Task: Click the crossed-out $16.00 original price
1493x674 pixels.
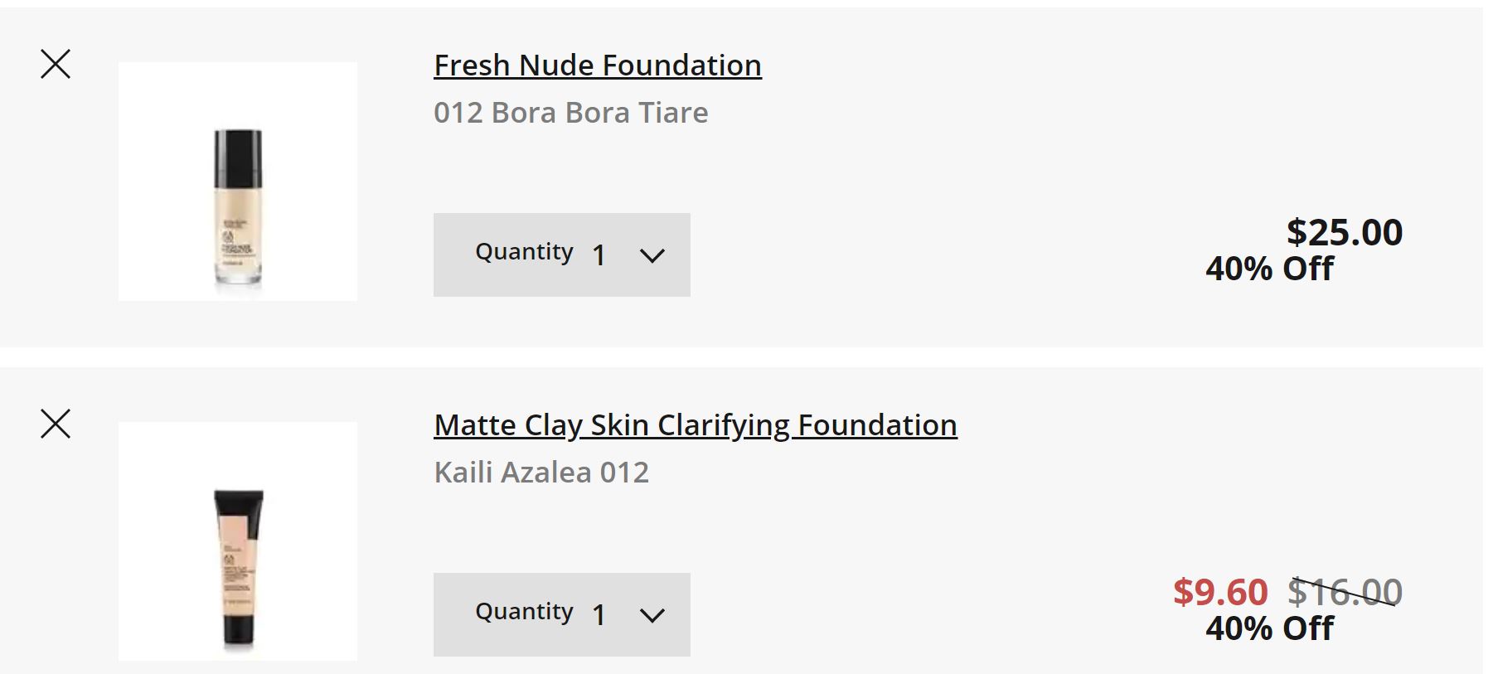Action: click(1344, 592)
